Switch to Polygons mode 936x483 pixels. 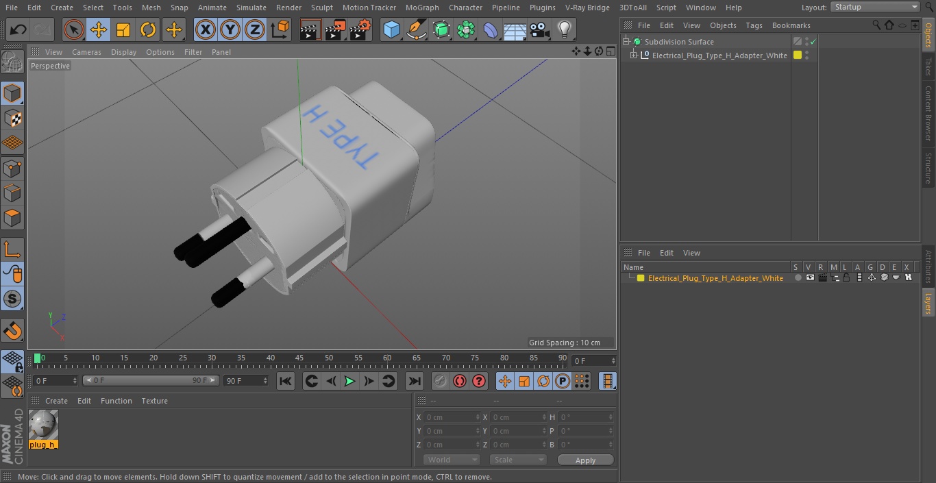(x=12, y=218)
